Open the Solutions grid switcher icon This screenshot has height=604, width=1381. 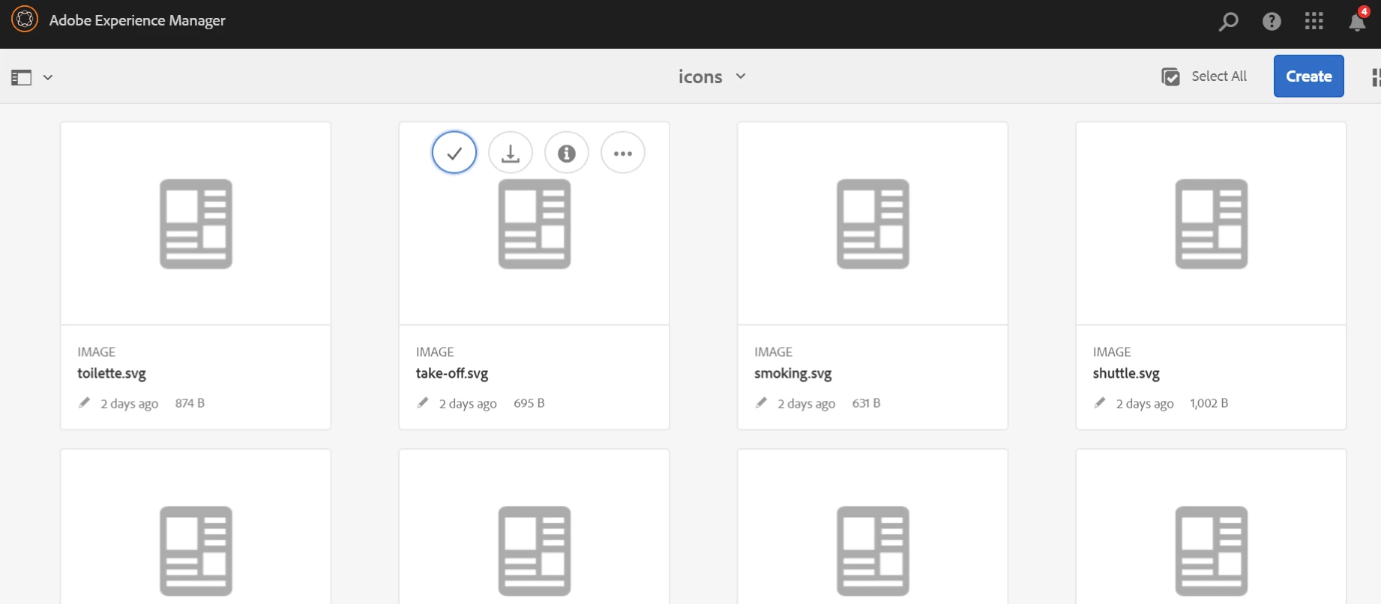tap(1314, 21)
